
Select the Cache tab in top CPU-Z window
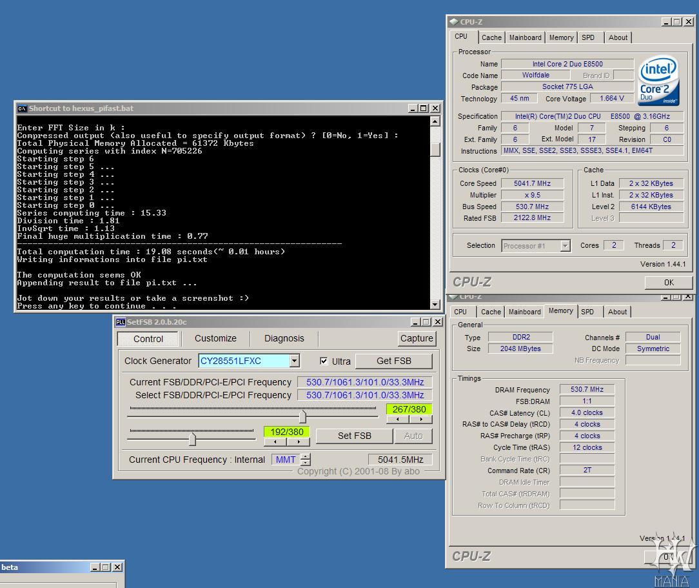point(491,37)
